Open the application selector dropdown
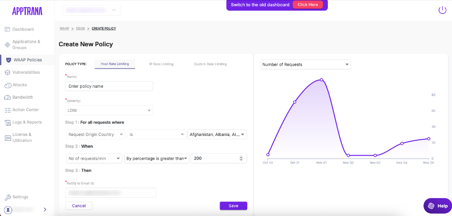 (92, 11)
